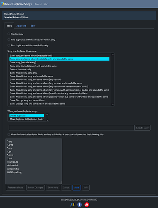
Task: Click the Select Folder button
Action: pyautogui.click(x=142, y=128)
